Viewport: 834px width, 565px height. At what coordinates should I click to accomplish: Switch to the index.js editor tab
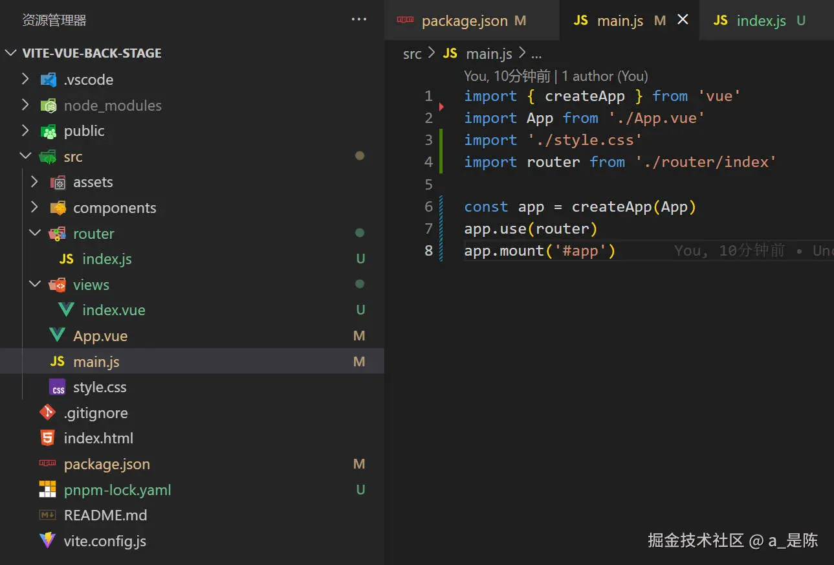(761, 21)
